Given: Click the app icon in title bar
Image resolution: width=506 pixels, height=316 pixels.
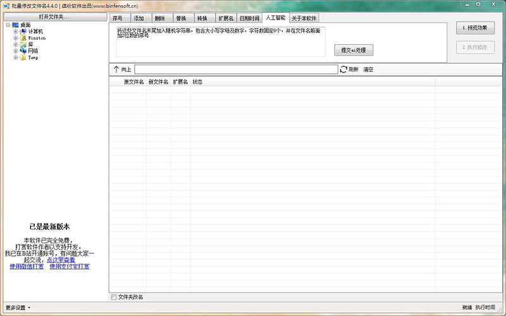Looking at the screenshot, I should (x=6, y=6).
